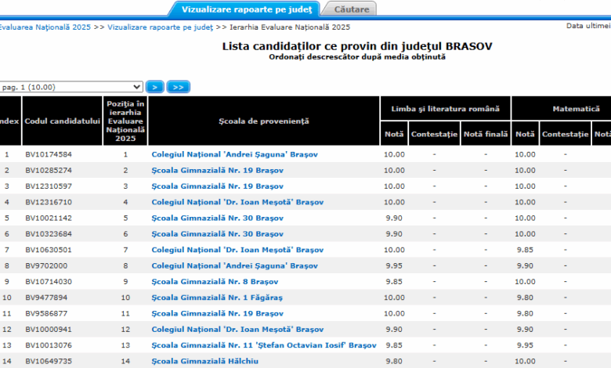611x368 pixels.
Task: Open Școala Gimnazială Nr. 19 link in row 2
Action: click(209, 170)
